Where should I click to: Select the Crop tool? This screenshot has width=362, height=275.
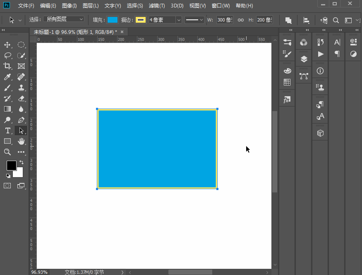[7, 66]
